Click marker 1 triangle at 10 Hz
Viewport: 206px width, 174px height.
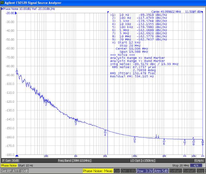pos(17,72)
